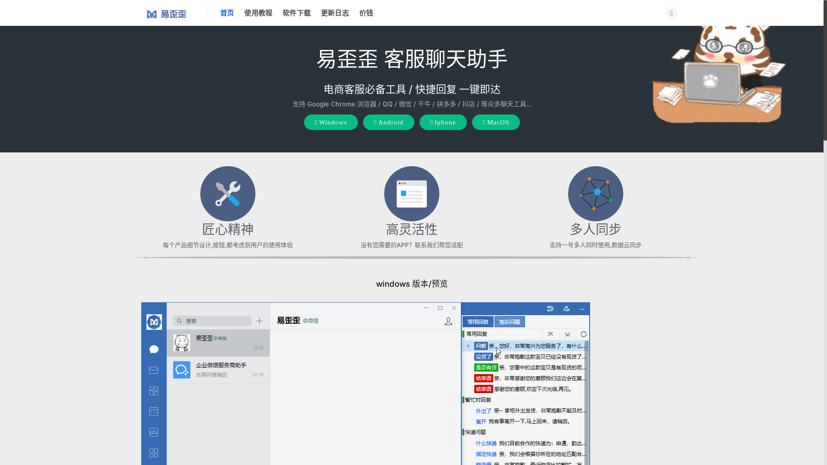Download the Android version

[389, 122]
